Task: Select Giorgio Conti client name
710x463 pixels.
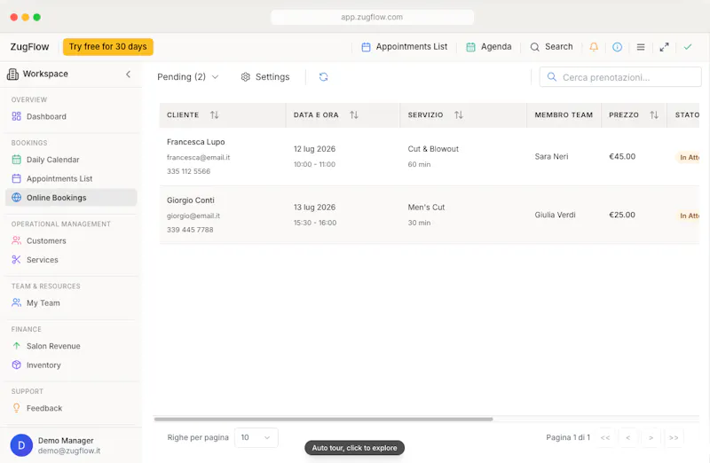Action: (x=191, y=200)
